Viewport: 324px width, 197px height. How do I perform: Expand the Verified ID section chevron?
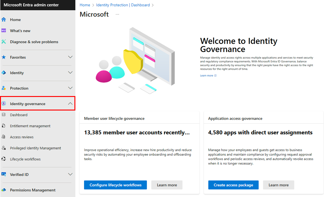point(70,175)
